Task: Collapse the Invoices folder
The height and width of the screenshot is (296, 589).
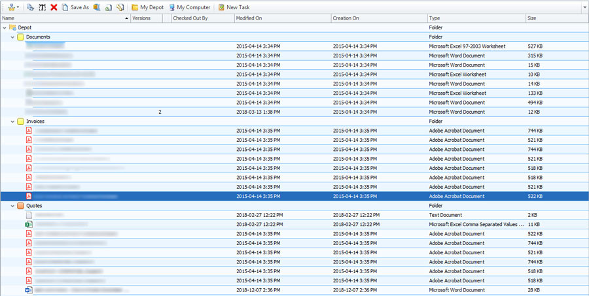Action: point(12,122)
